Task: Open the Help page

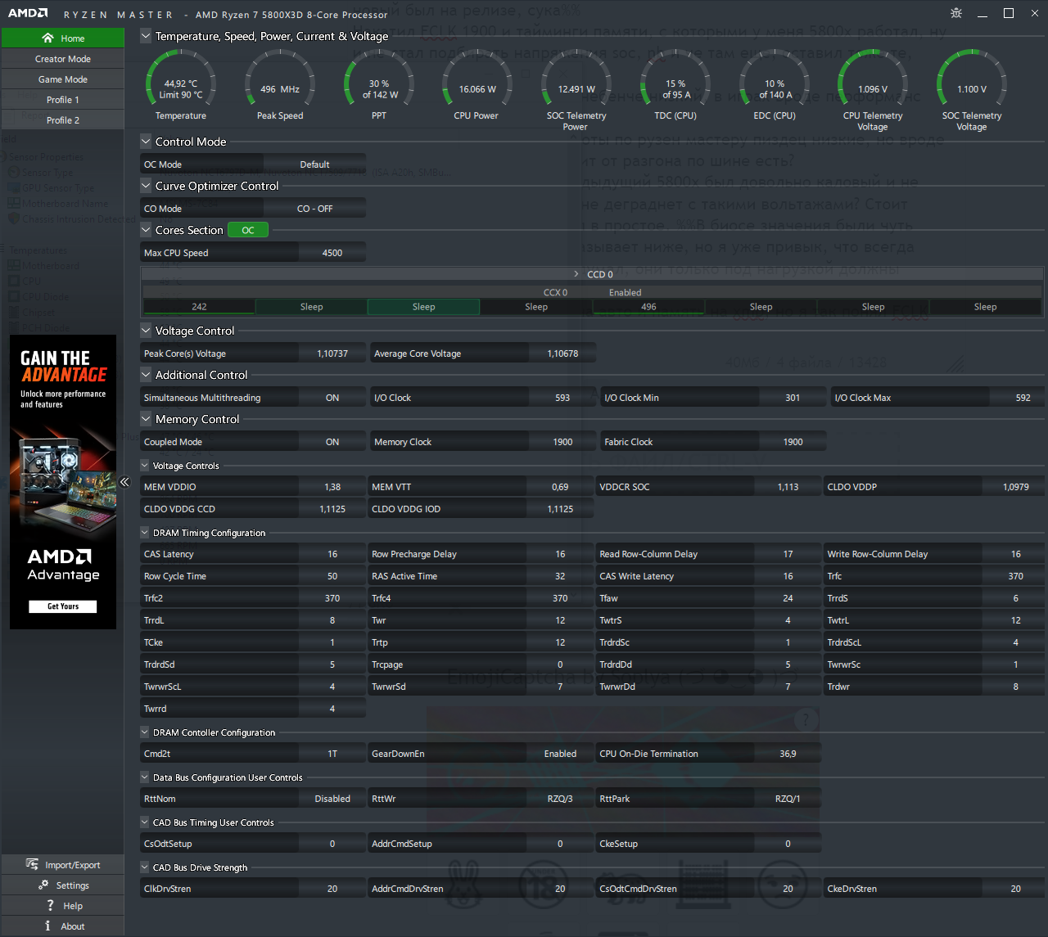Action: (63, 906)
